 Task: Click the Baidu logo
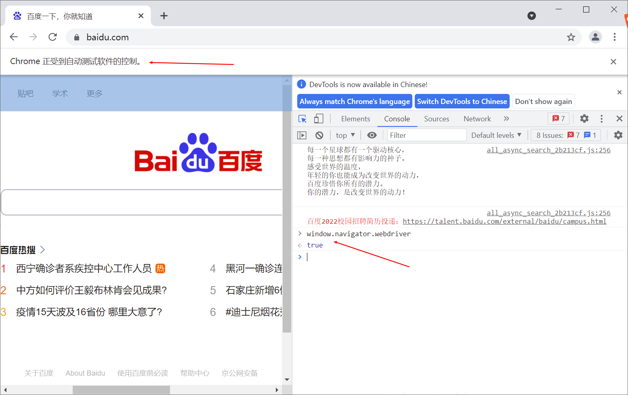click(198, 152)
